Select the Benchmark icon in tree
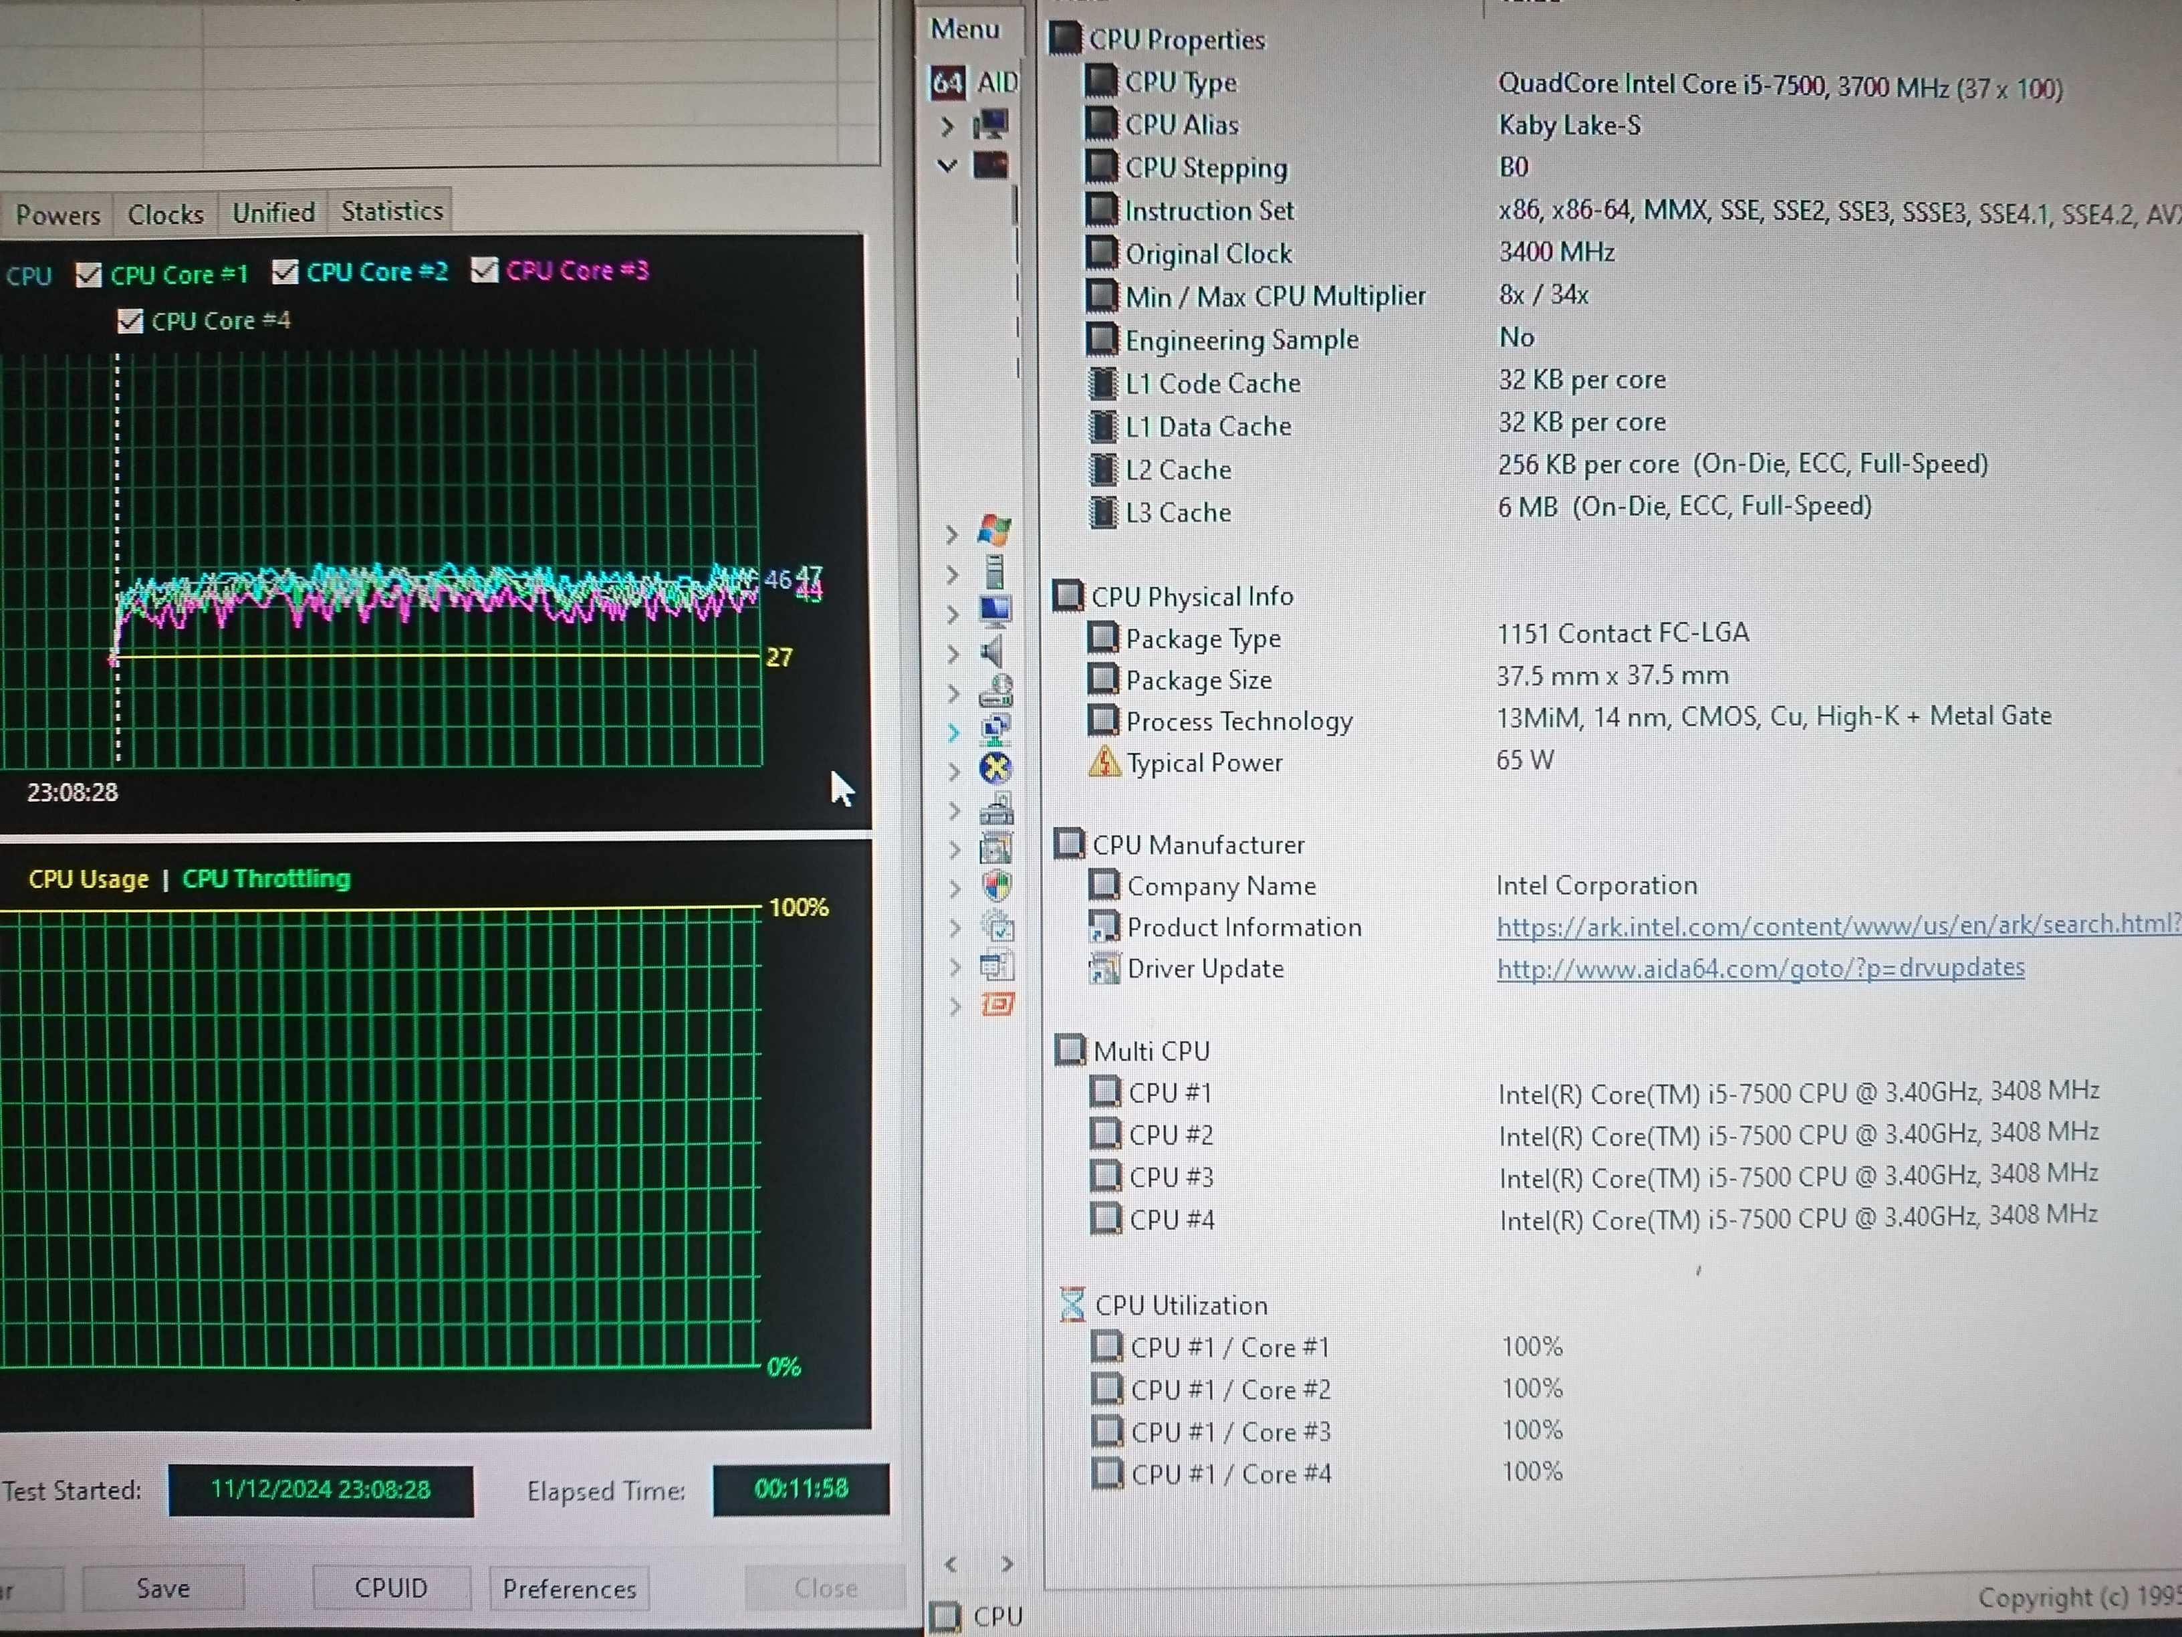 pos(997,1004)
